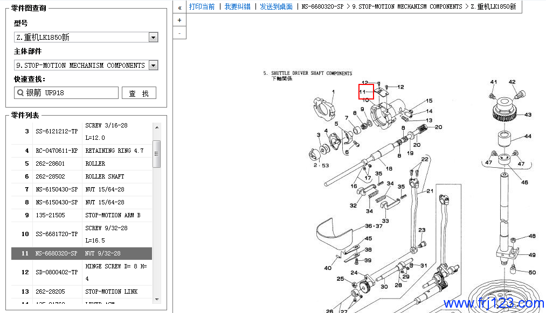
Task: Click the 打印当前 print link
Action: tap(202, 7)
